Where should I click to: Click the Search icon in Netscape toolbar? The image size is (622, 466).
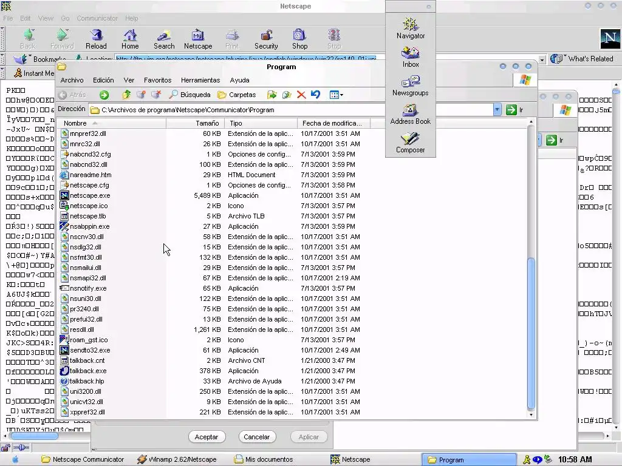(164, 39)
